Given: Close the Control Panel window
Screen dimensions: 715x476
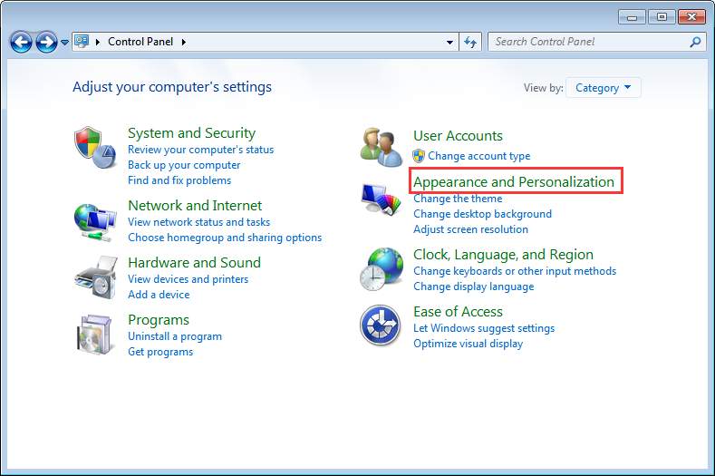Looking at the screenshot, I should pos(691,17).
